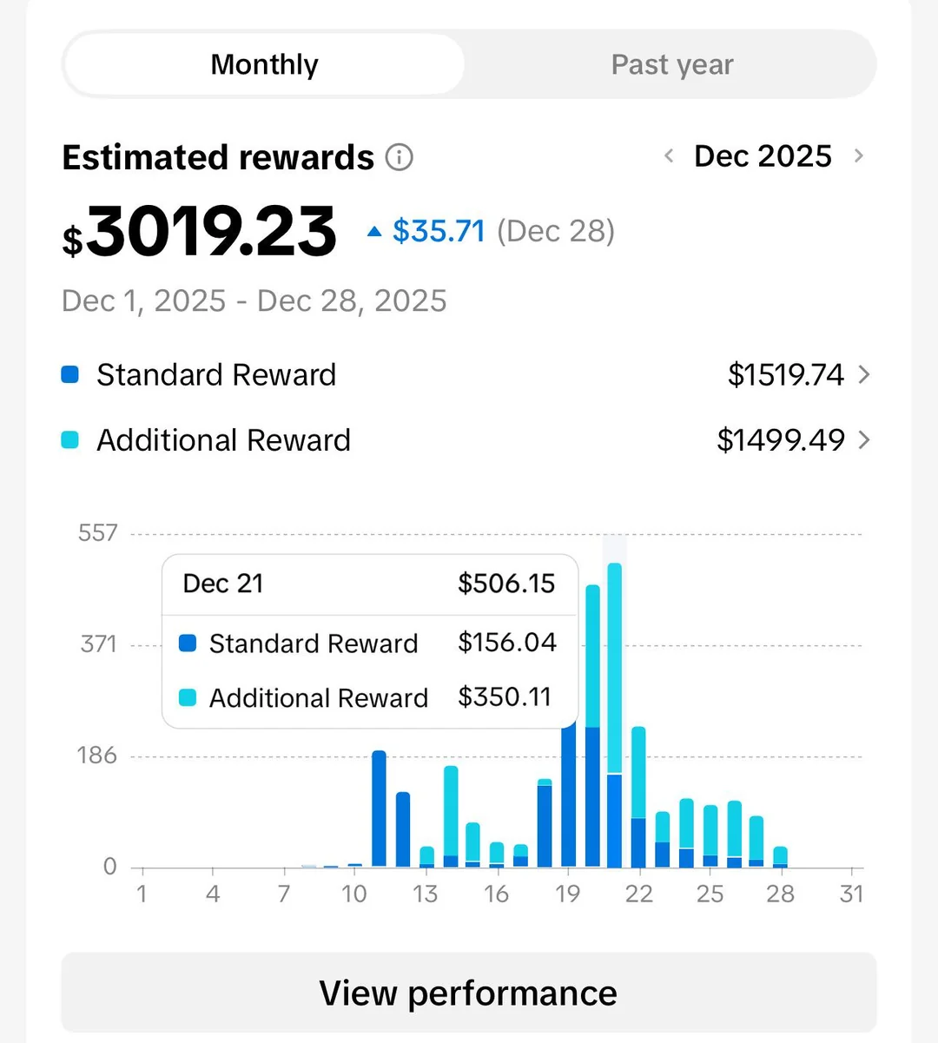Click the Standard Reward tooltip swatch
The width and height of the screenshot is (938, 1043).
click(188, 644)
